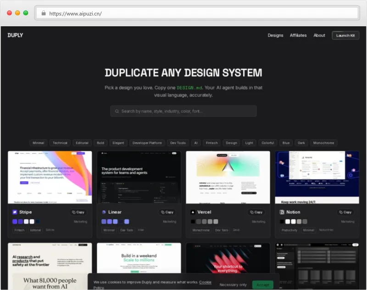This screenshot has height=290, width=367.
Task: Open the Stripe design thumbnail
Action: click(50, 177)
